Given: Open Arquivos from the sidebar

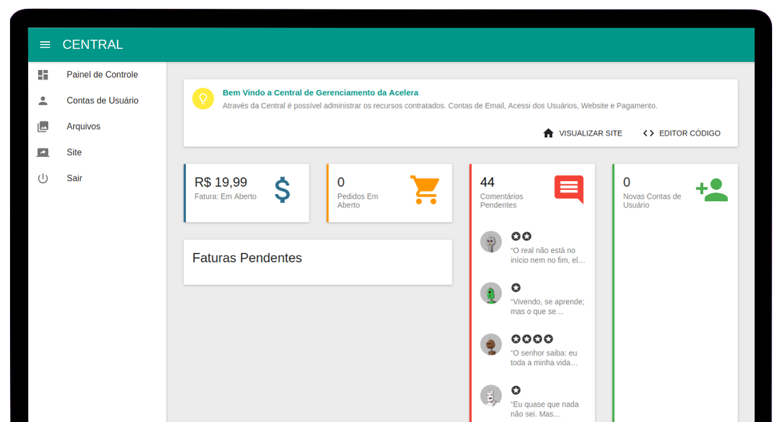Looking at the screenshot, I should click(x=83, y=126).
